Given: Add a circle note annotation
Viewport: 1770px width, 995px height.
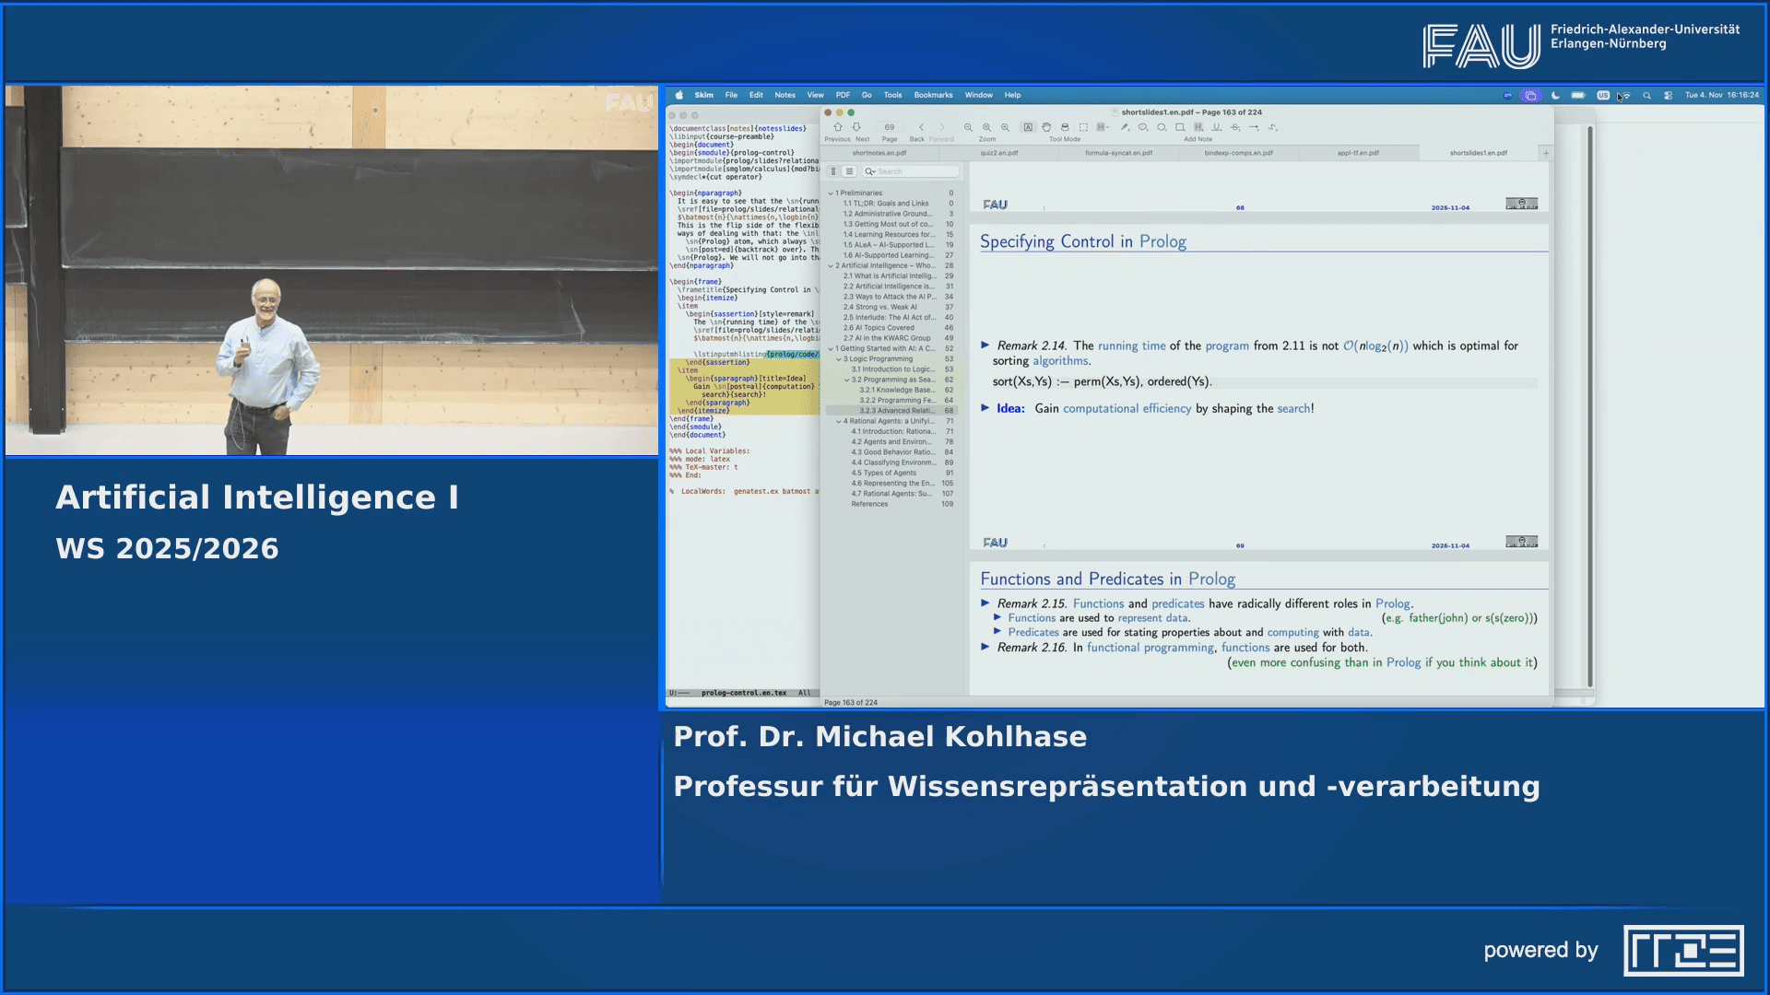Looking at the screenshot, I should click(x=1162, y=127).
